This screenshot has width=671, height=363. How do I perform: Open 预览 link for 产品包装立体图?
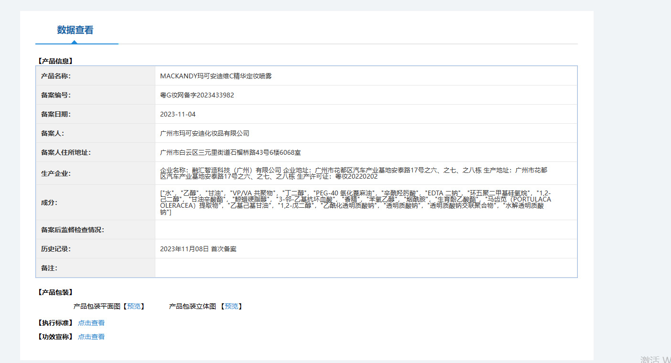point(231,306)
